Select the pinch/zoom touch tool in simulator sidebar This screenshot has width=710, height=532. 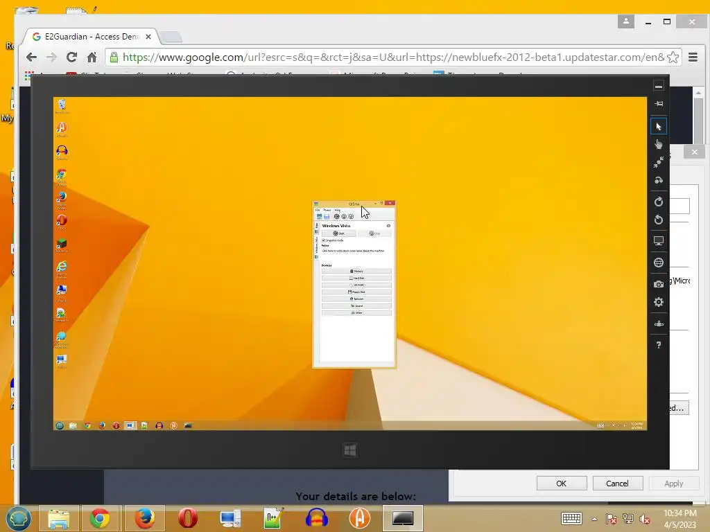point(659,162)
